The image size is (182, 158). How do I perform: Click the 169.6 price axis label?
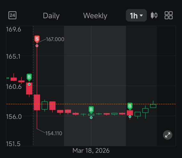[13, 29]
